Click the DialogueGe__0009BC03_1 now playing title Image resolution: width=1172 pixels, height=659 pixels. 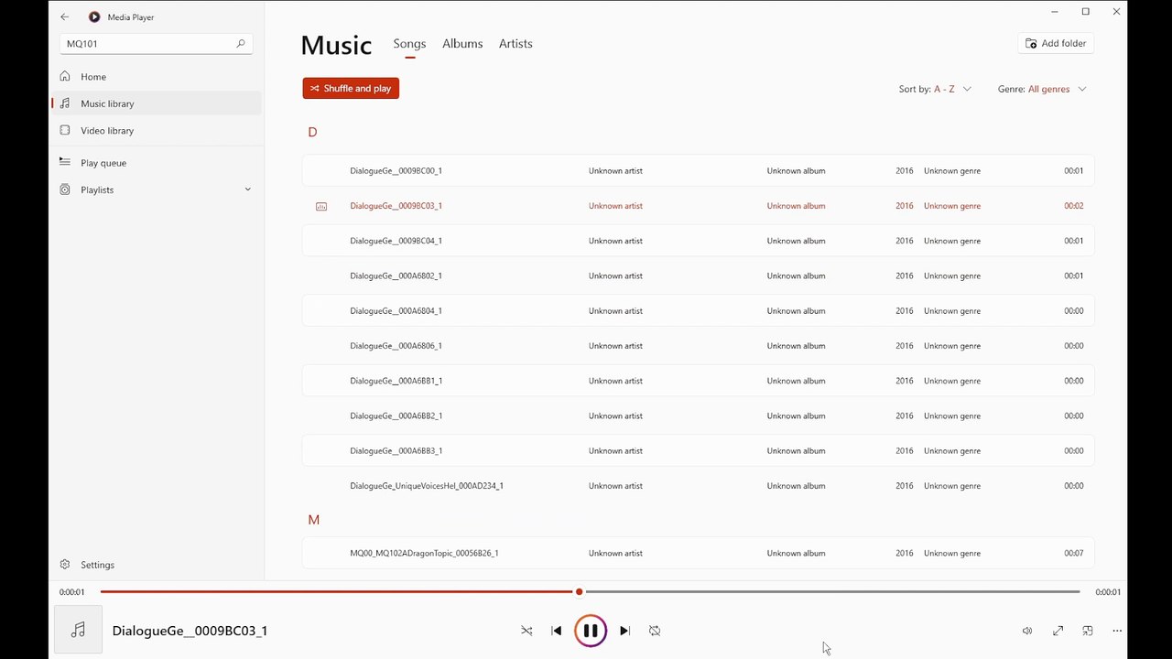[190, 631]
